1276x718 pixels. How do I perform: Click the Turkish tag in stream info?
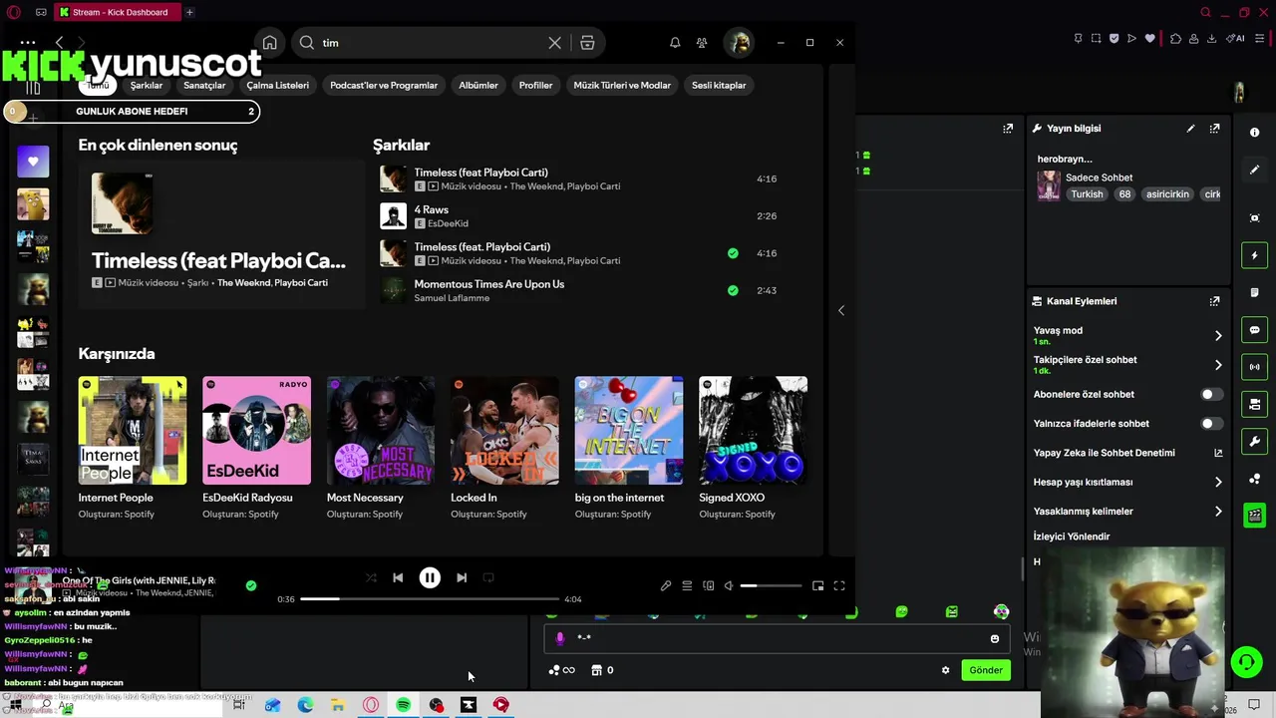(x=1087, y=194)
